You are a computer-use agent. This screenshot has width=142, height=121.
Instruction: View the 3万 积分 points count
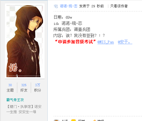[x=37, y=88]
